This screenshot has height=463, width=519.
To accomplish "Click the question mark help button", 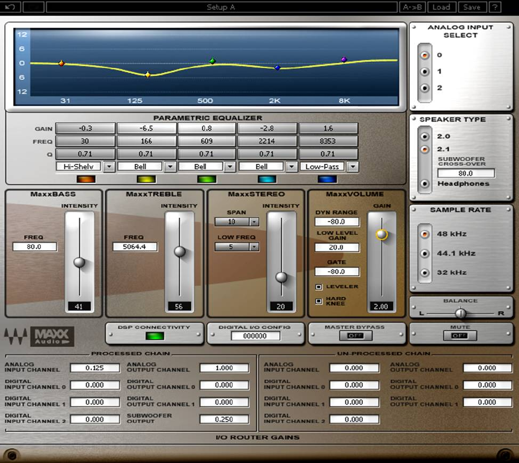I will tap(496, 7).
